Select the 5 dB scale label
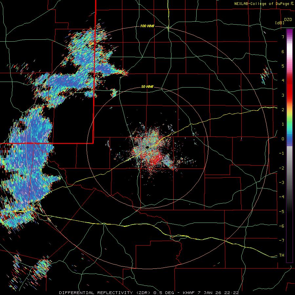295x295 pixels. [x=283, y=66]
